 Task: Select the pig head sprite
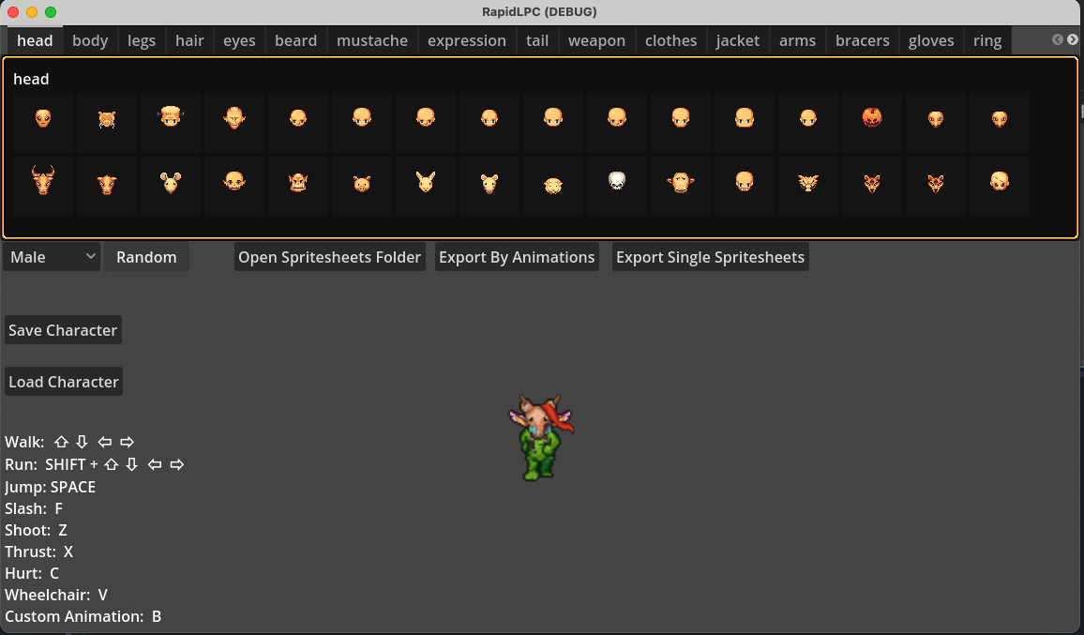pyautogui.click(x=362, y=183)
